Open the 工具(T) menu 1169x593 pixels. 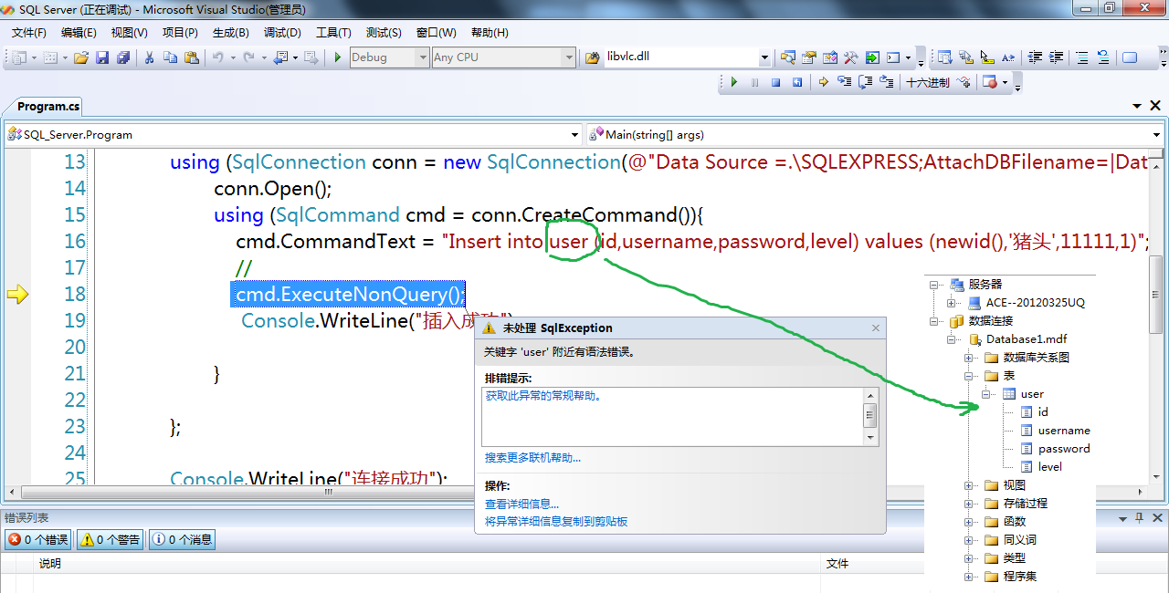(x=333, y=33)
